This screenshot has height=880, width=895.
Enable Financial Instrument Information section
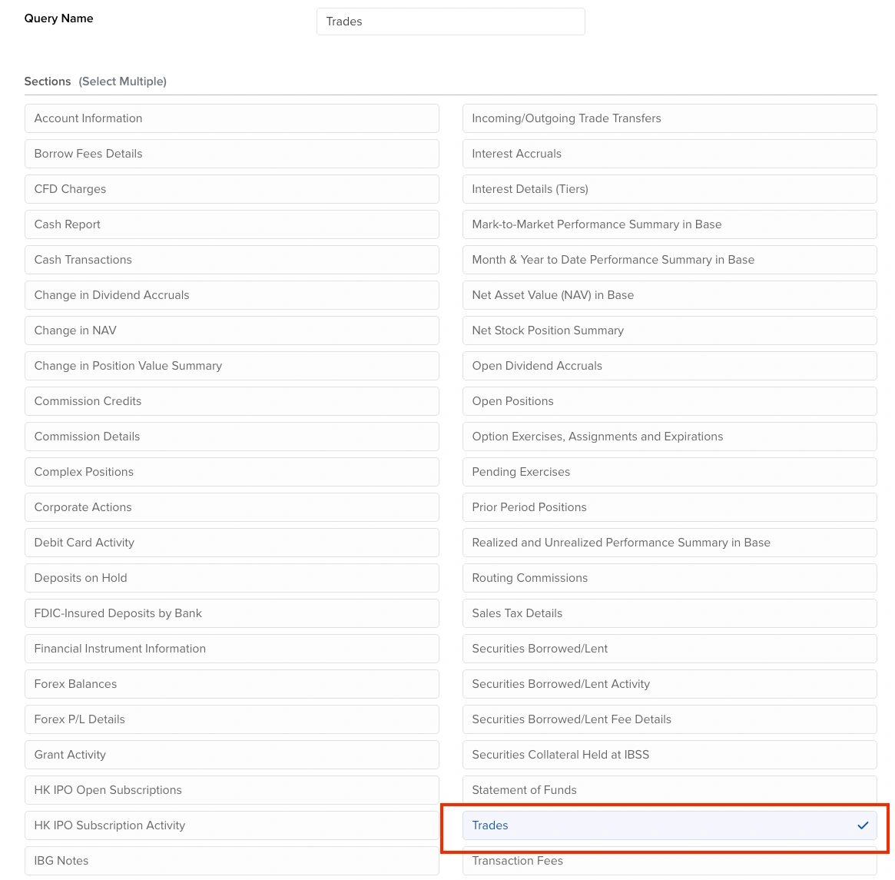(x=231, y=649)
